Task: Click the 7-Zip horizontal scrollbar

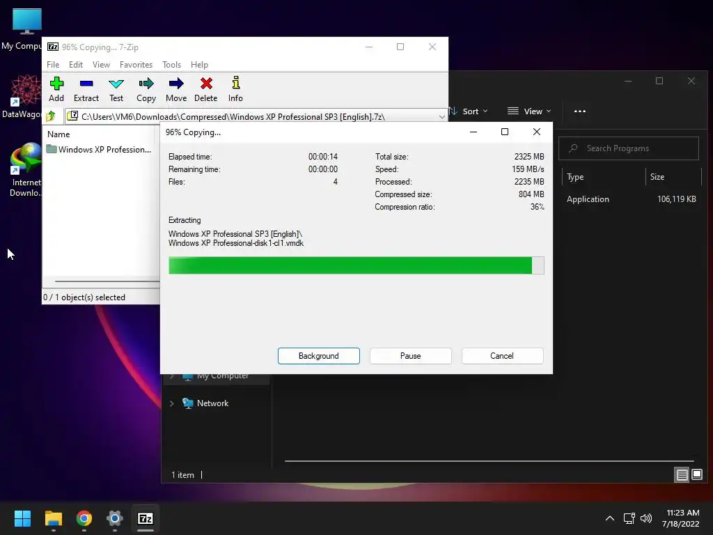Action: (x=107, y=281)
